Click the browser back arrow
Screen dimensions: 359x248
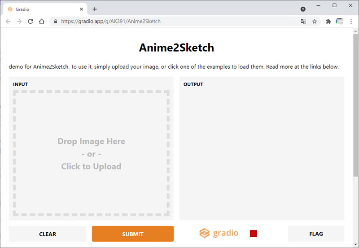[x=8, y=21]
